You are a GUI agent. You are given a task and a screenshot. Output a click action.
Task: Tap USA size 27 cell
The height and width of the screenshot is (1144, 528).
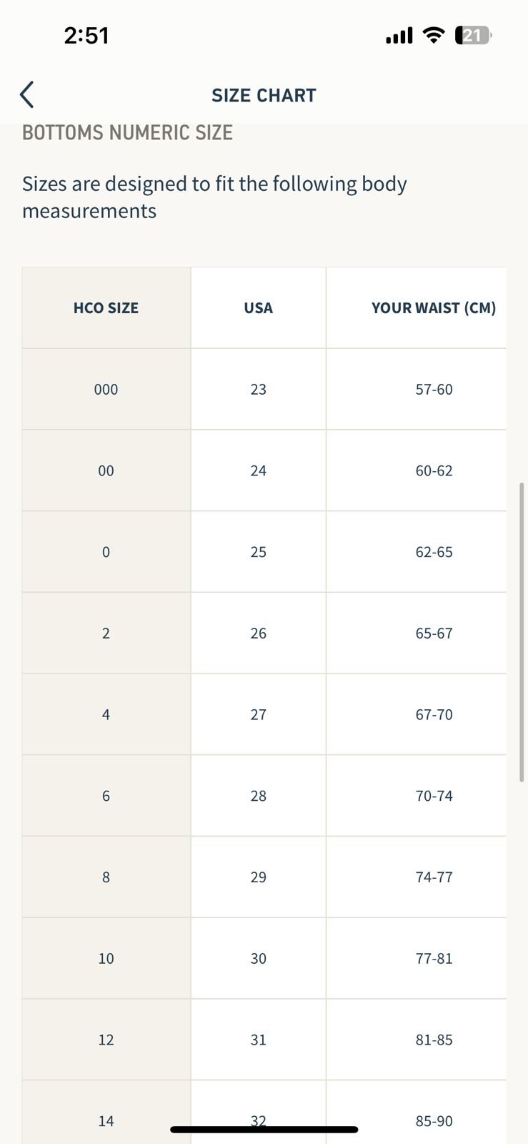(258, 714)
